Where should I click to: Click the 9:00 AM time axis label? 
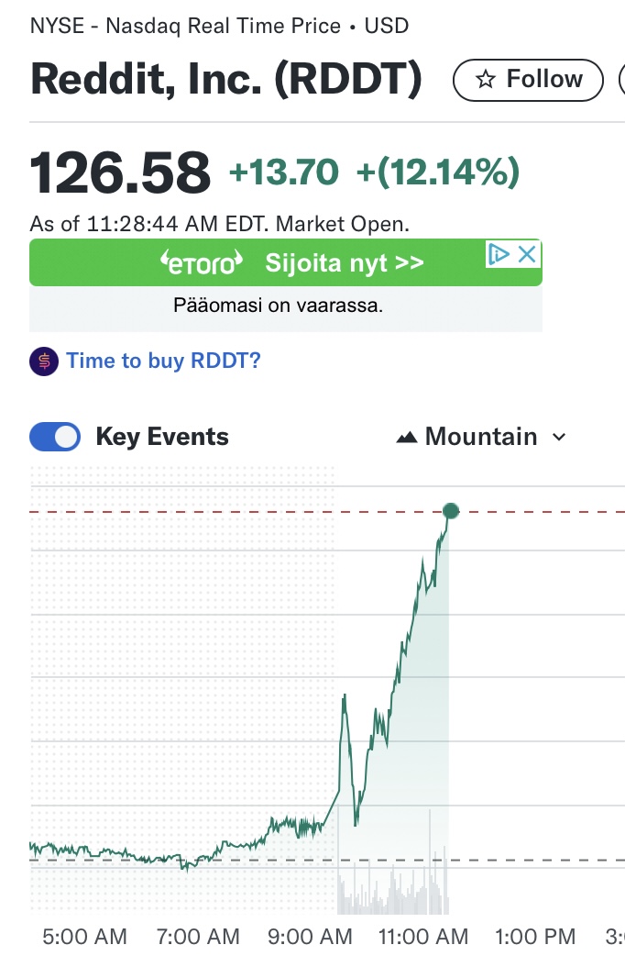pyautogui.click(x=310, y=936)
